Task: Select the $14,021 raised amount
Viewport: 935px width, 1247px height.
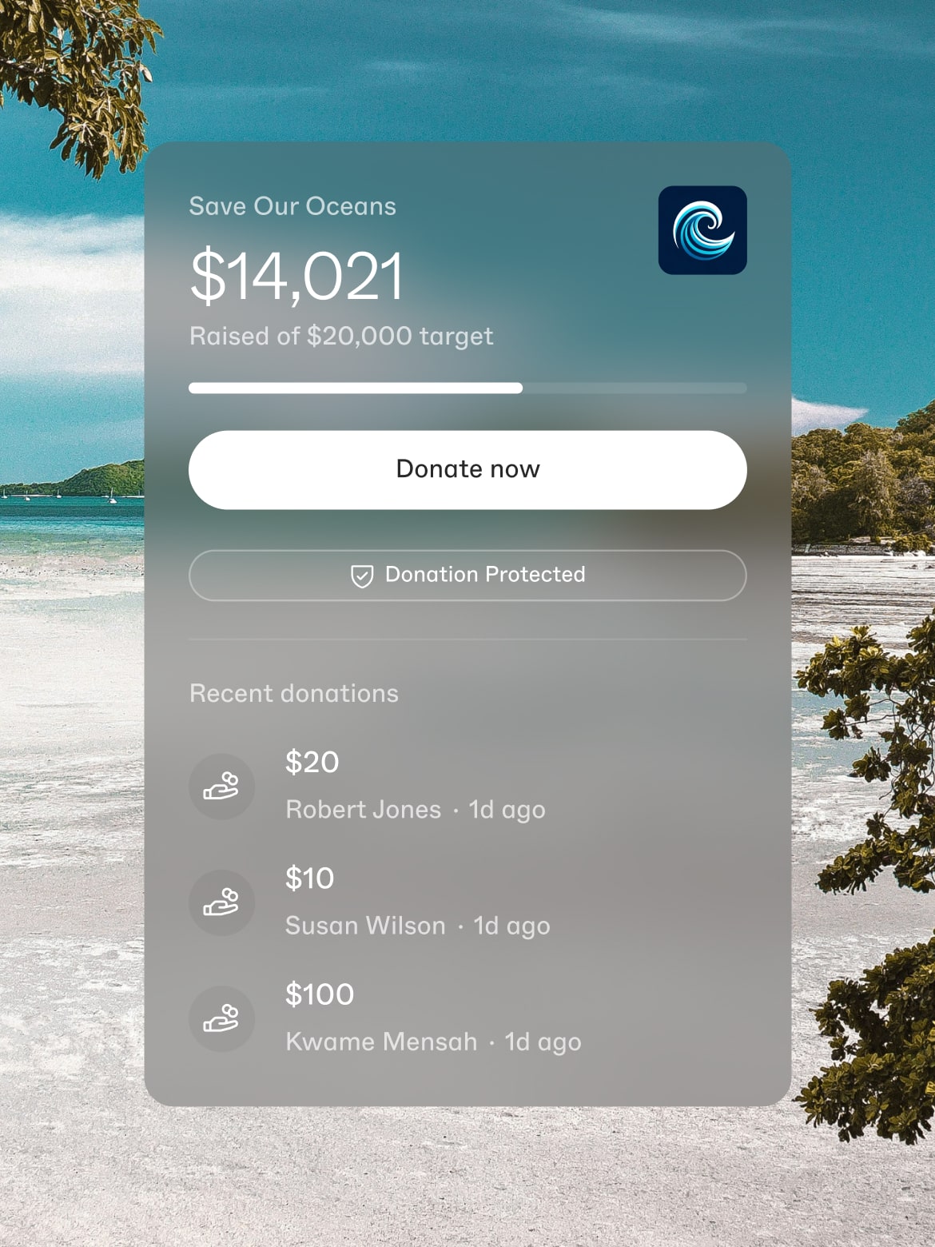Action: (296, 276)
